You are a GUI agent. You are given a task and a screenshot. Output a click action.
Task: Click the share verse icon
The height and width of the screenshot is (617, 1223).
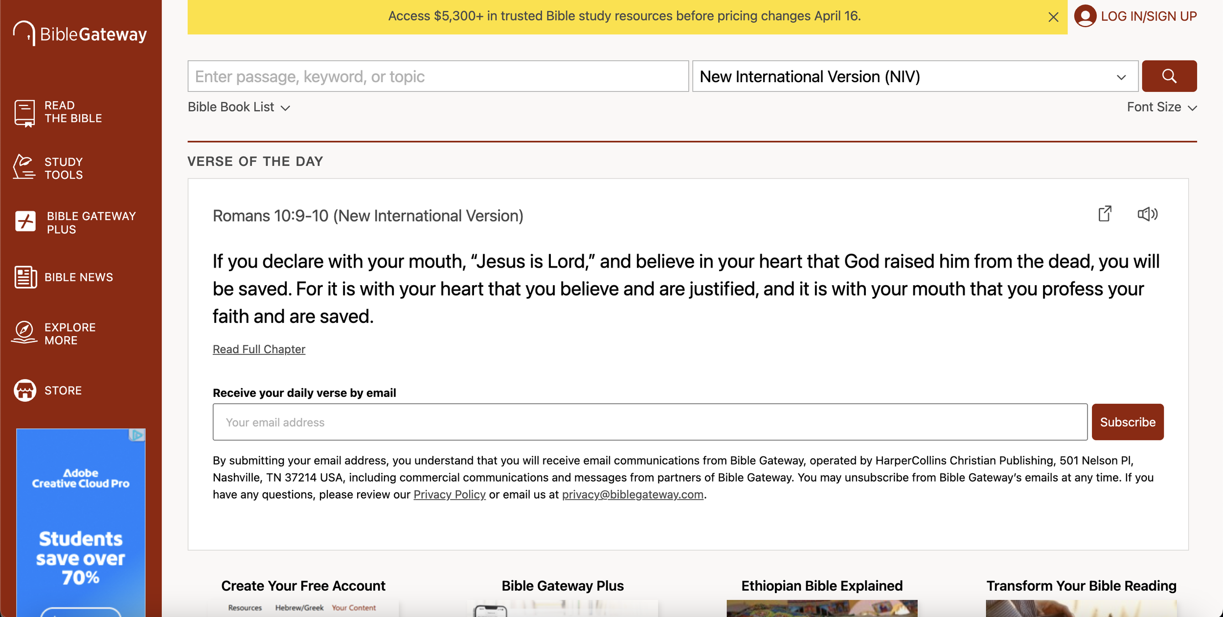[1105, 214]
